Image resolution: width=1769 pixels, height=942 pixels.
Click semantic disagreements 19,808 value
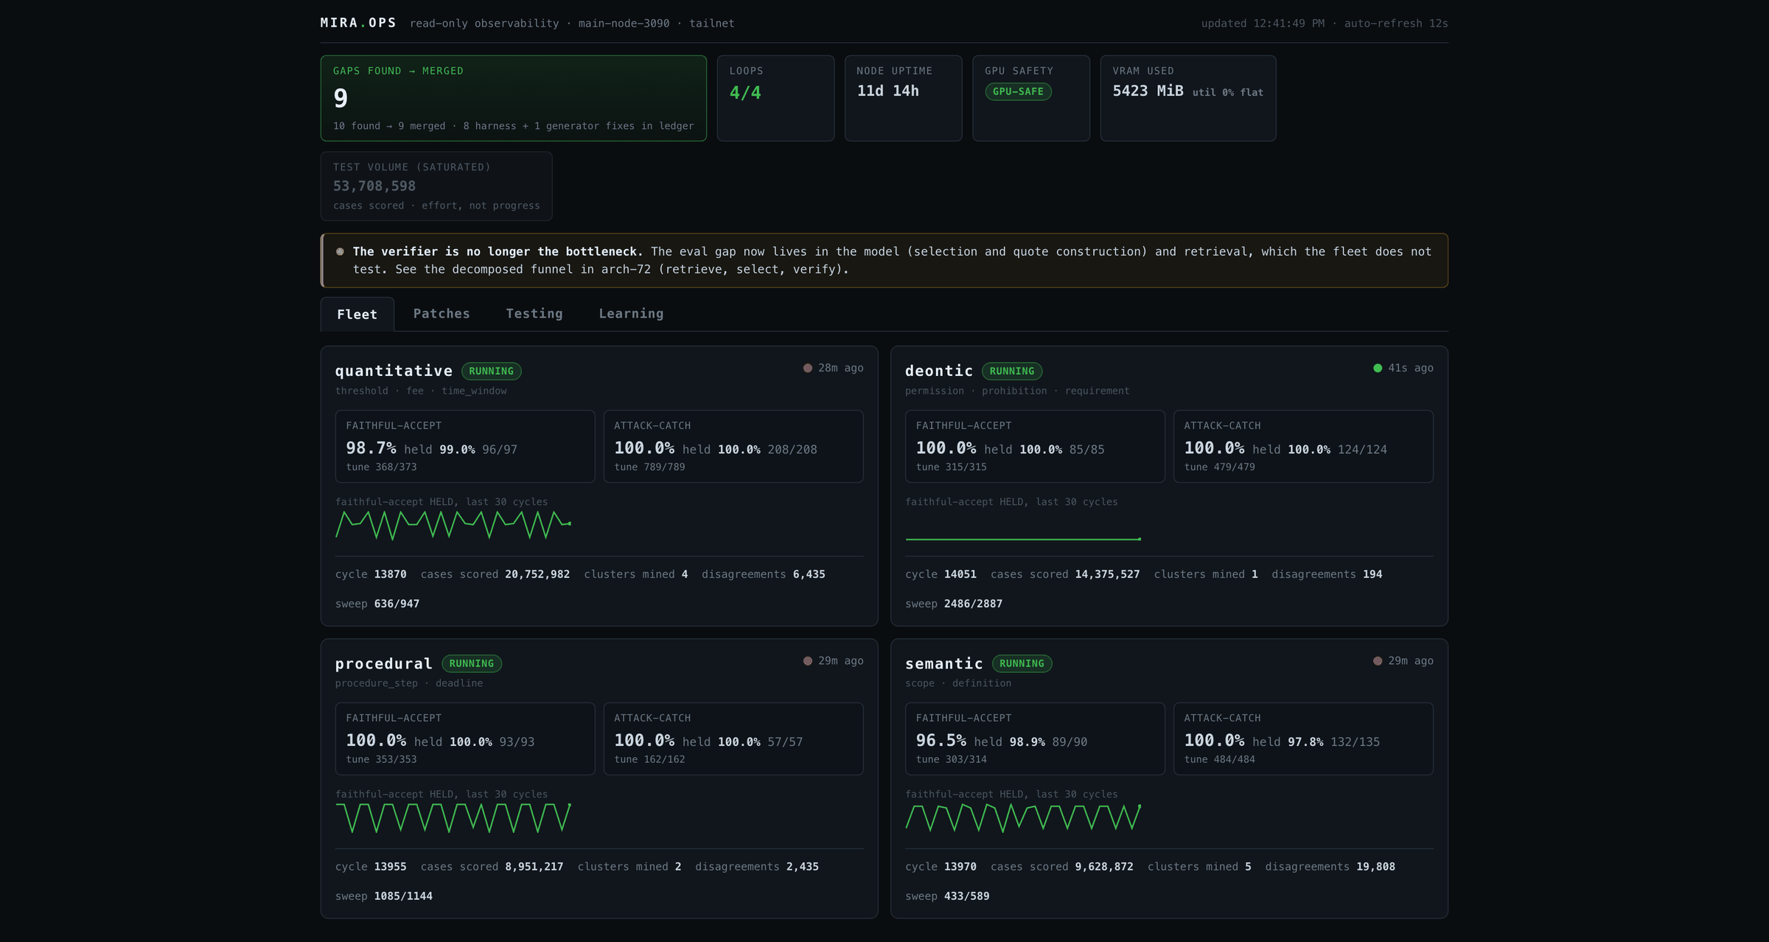coord(1375,867)
